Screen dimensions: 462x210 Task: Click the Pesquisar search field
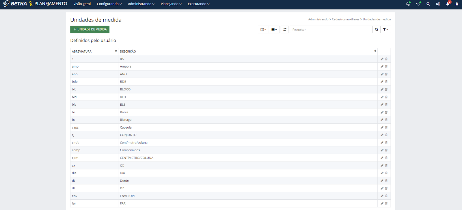point(331,29)
